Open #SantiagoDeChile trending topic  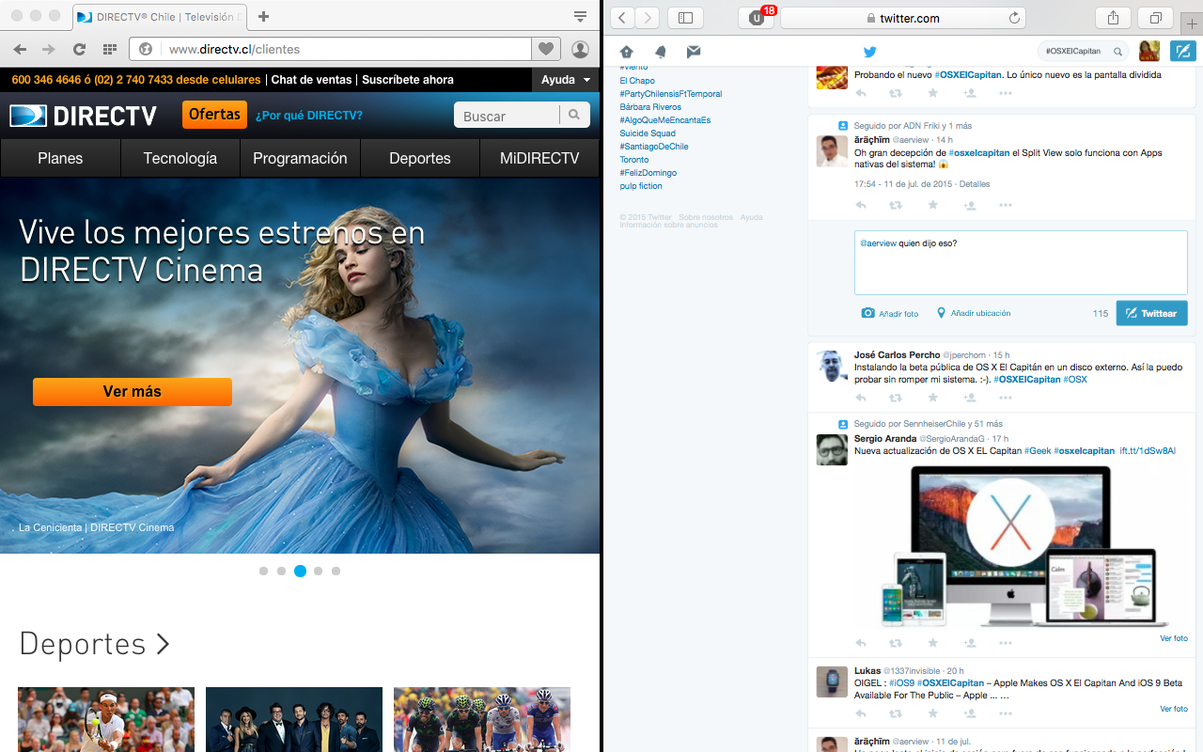pos(654,147)
